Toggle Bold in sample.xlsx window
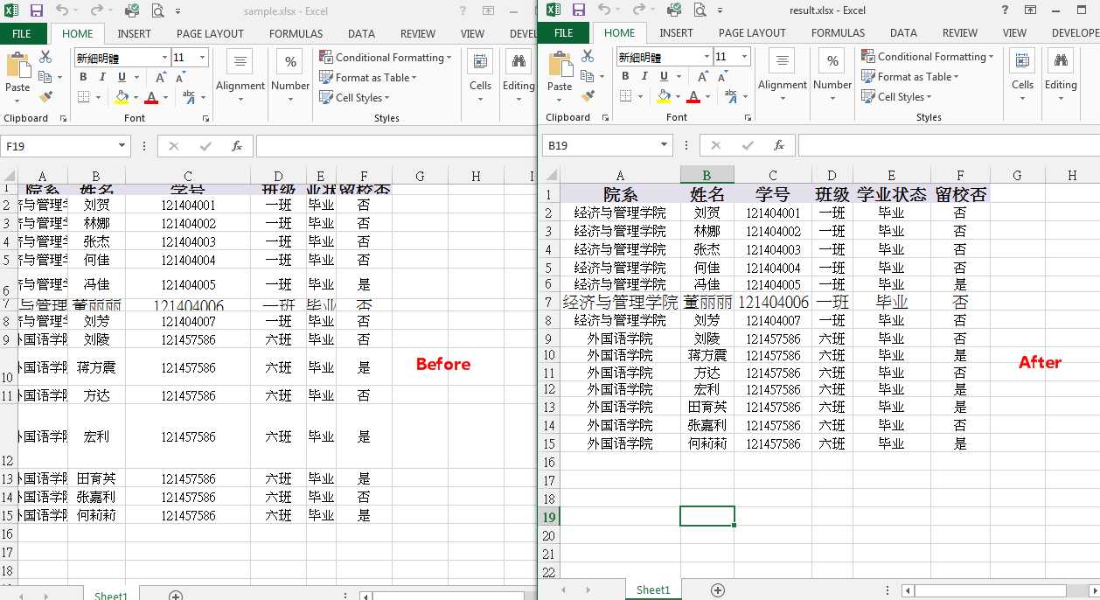 pyautogui.click(x=83, y=77)
